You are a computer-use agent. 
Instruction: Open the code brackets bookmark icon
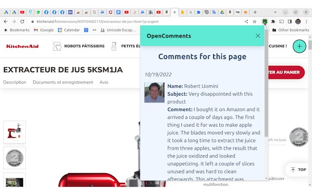[94, 30]
